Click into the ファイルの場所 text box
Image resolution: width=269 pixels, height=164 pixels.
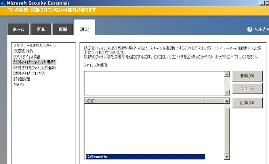coord(154,83)
